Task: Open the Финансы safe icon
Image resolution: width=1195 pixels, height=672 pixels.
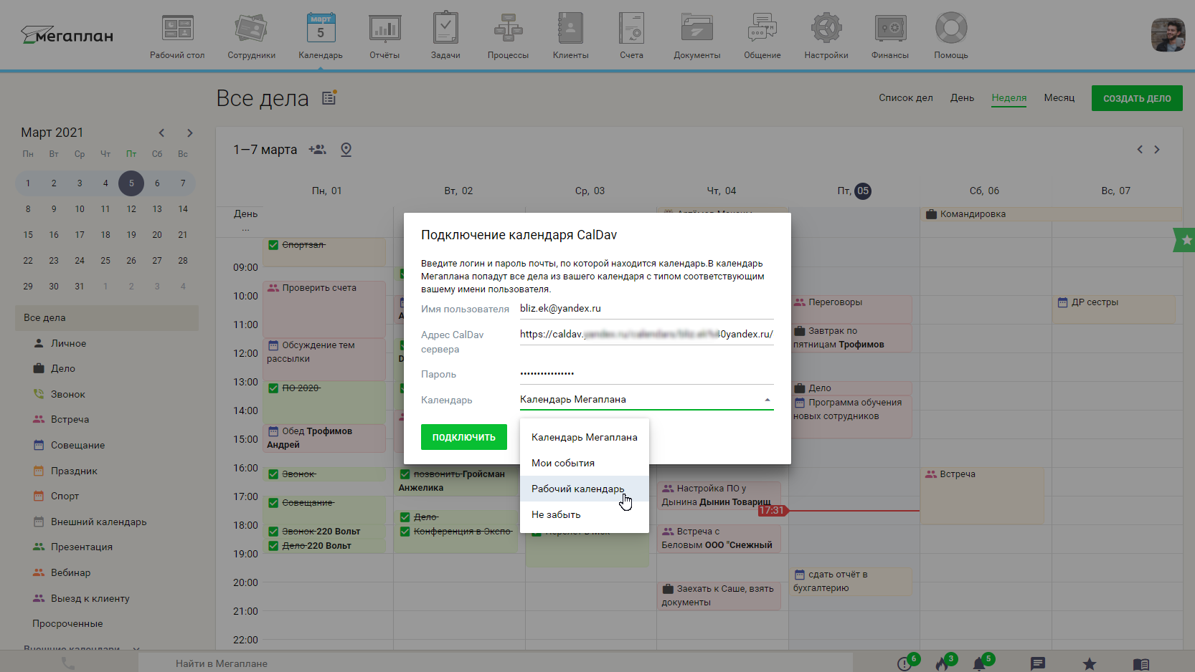Action: 890,29
